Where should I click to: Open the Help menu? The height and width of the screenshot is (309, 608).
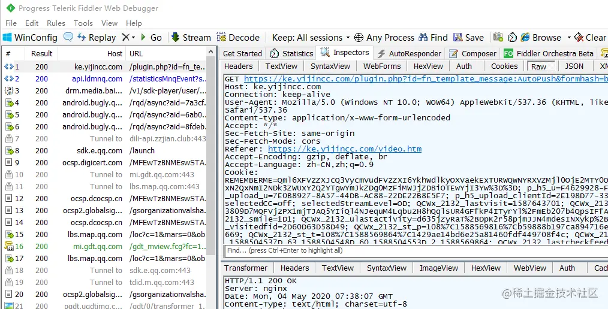point(134,23)
